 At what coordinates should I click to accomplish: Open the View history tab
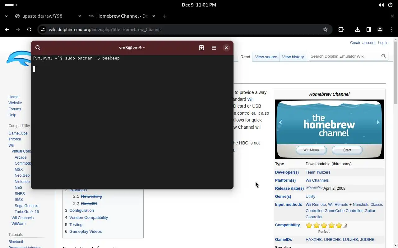point(293,57)
